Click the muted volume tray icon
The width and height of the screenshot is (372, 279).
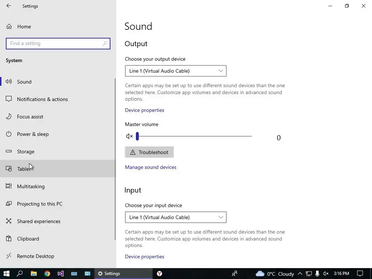point(326,274)
